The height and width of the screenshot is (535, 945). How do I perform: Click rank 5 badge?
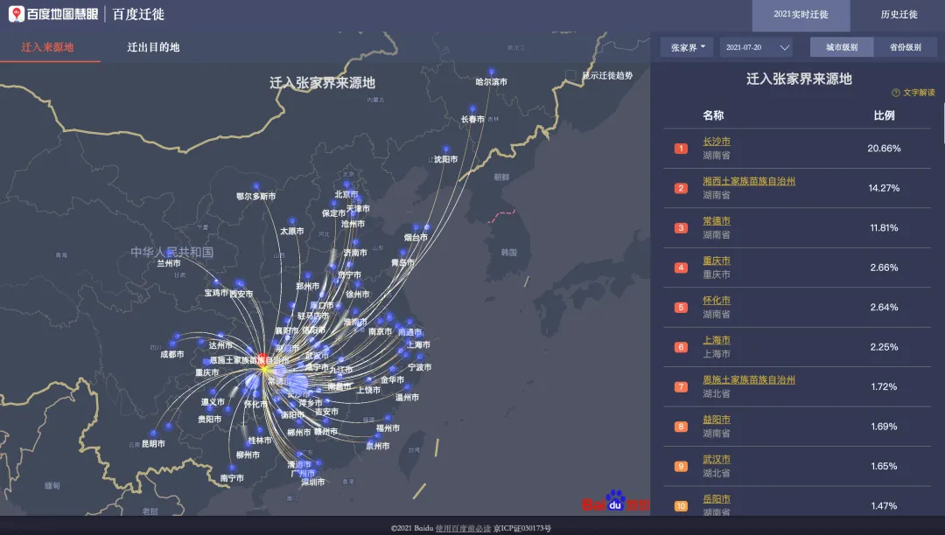coord(681,308)
